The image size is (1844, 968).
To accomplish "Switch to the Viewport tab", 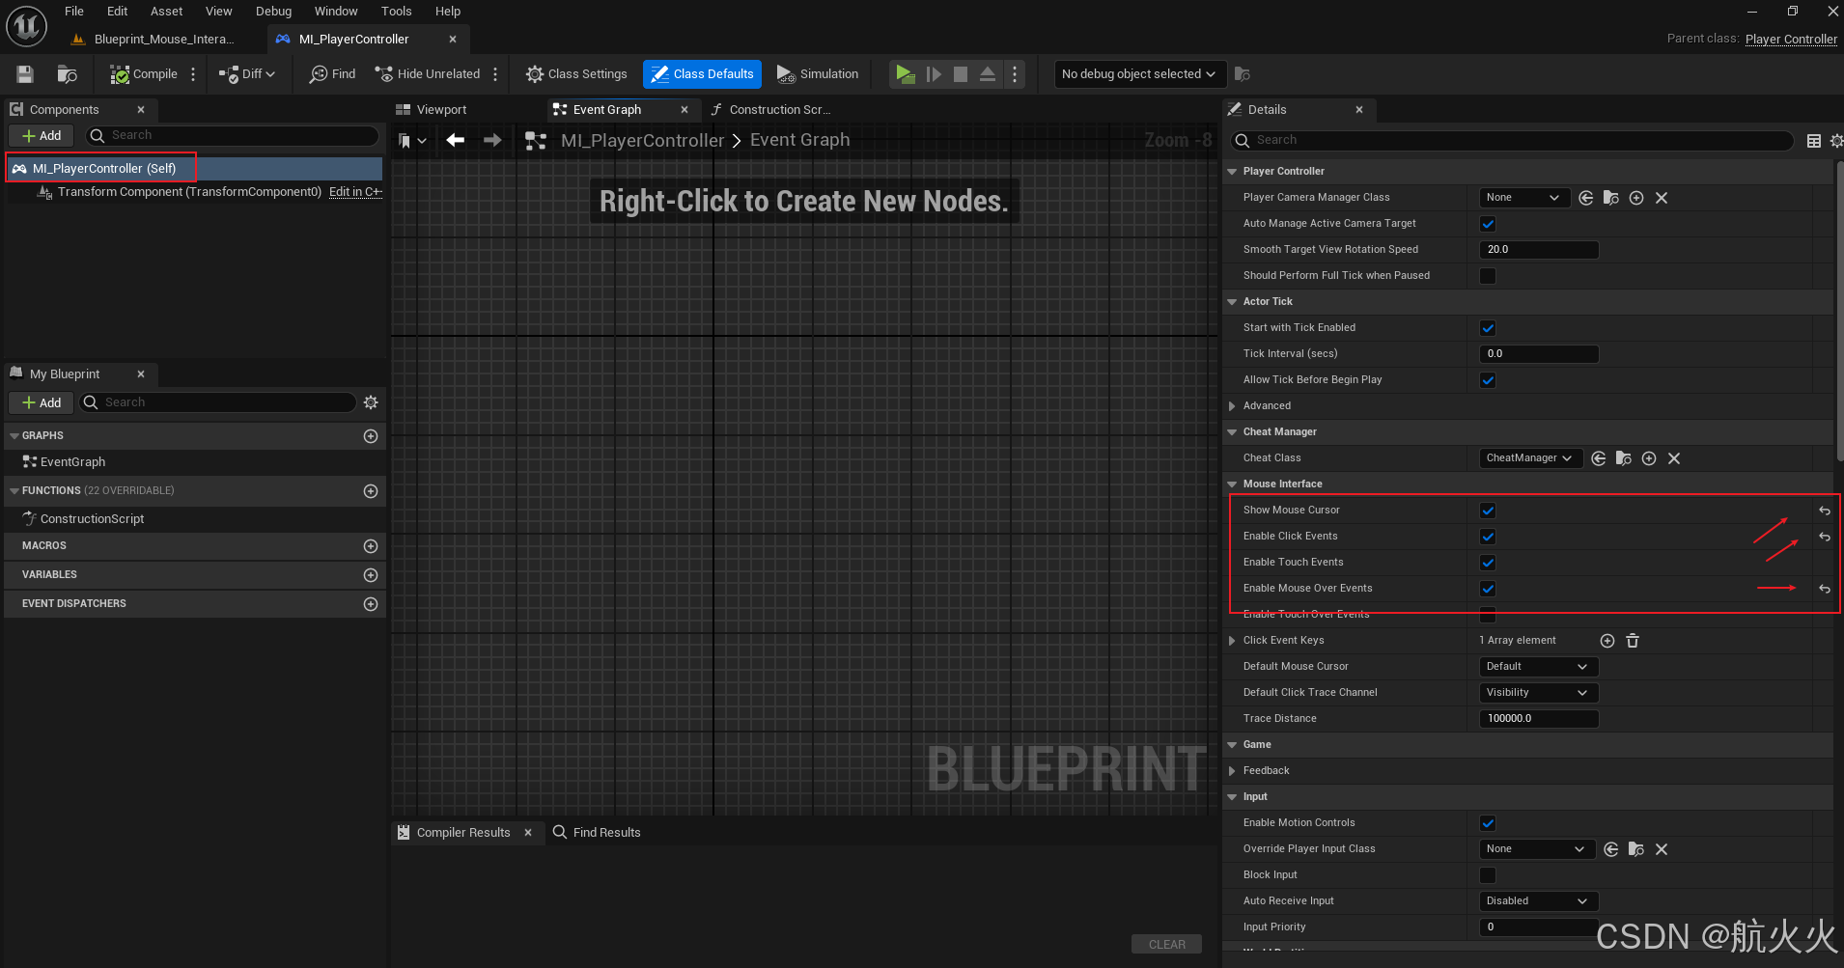I will [432, 110].
